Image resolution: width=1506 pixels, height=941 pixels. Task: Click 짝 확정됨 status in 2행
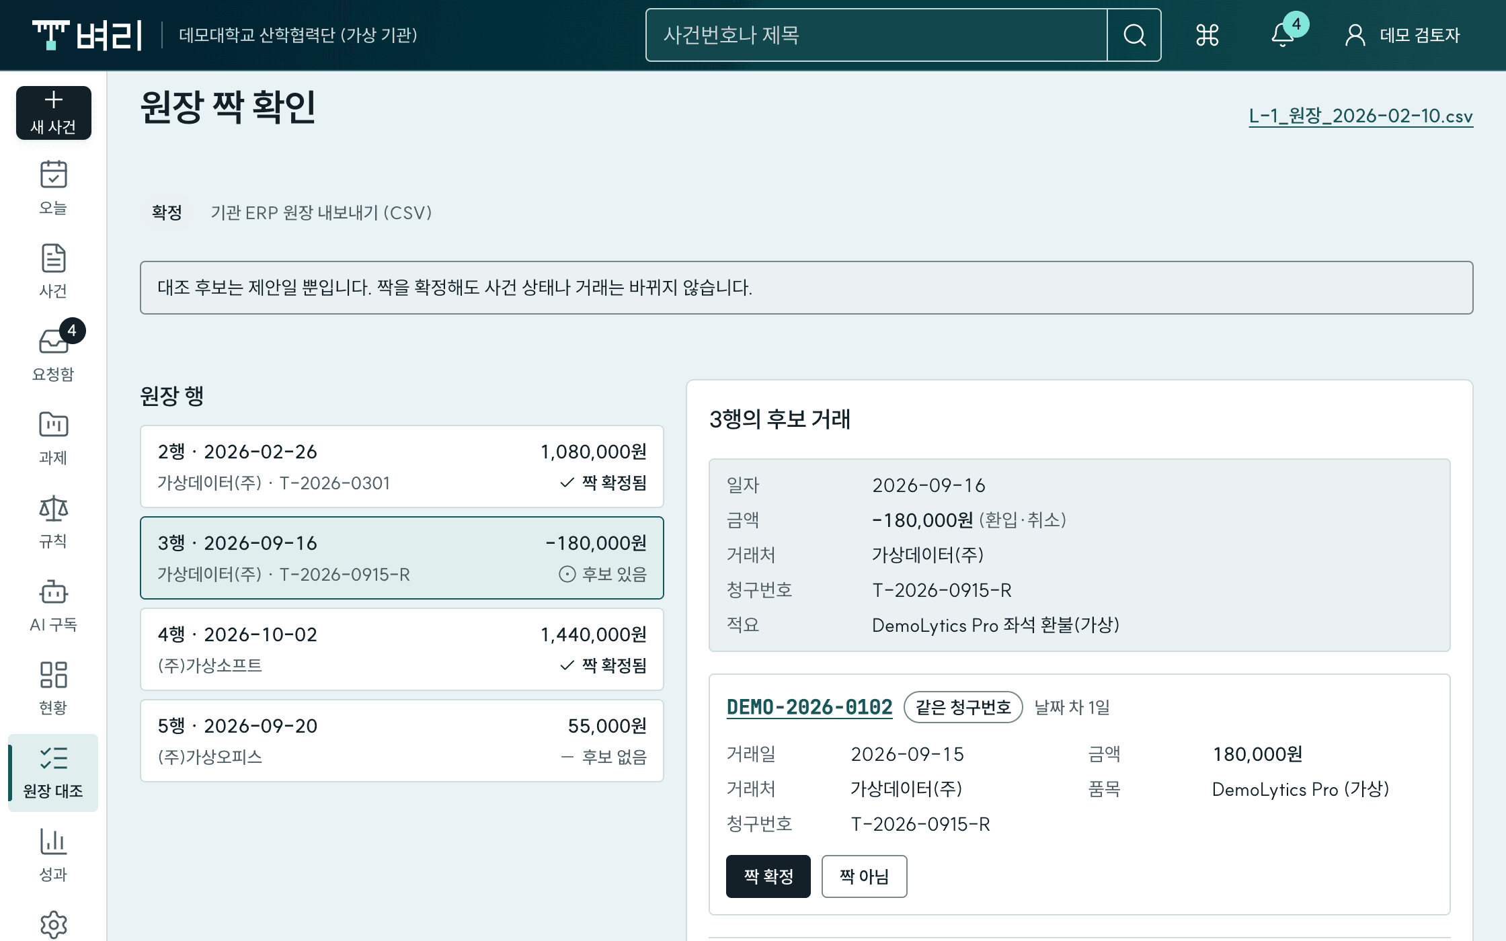(603, 483)
